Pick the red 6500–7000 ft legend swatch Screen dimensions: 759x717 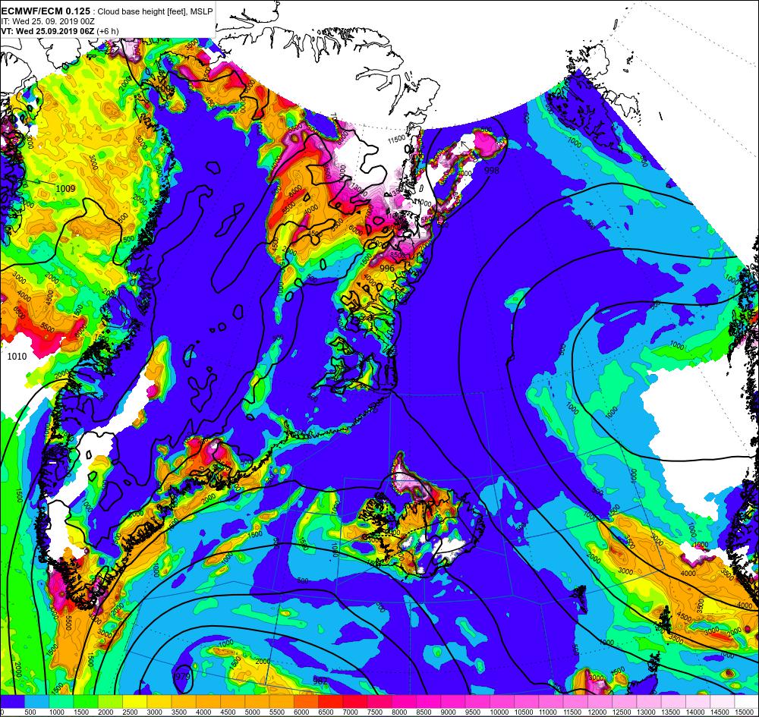(x=331, y=702)
